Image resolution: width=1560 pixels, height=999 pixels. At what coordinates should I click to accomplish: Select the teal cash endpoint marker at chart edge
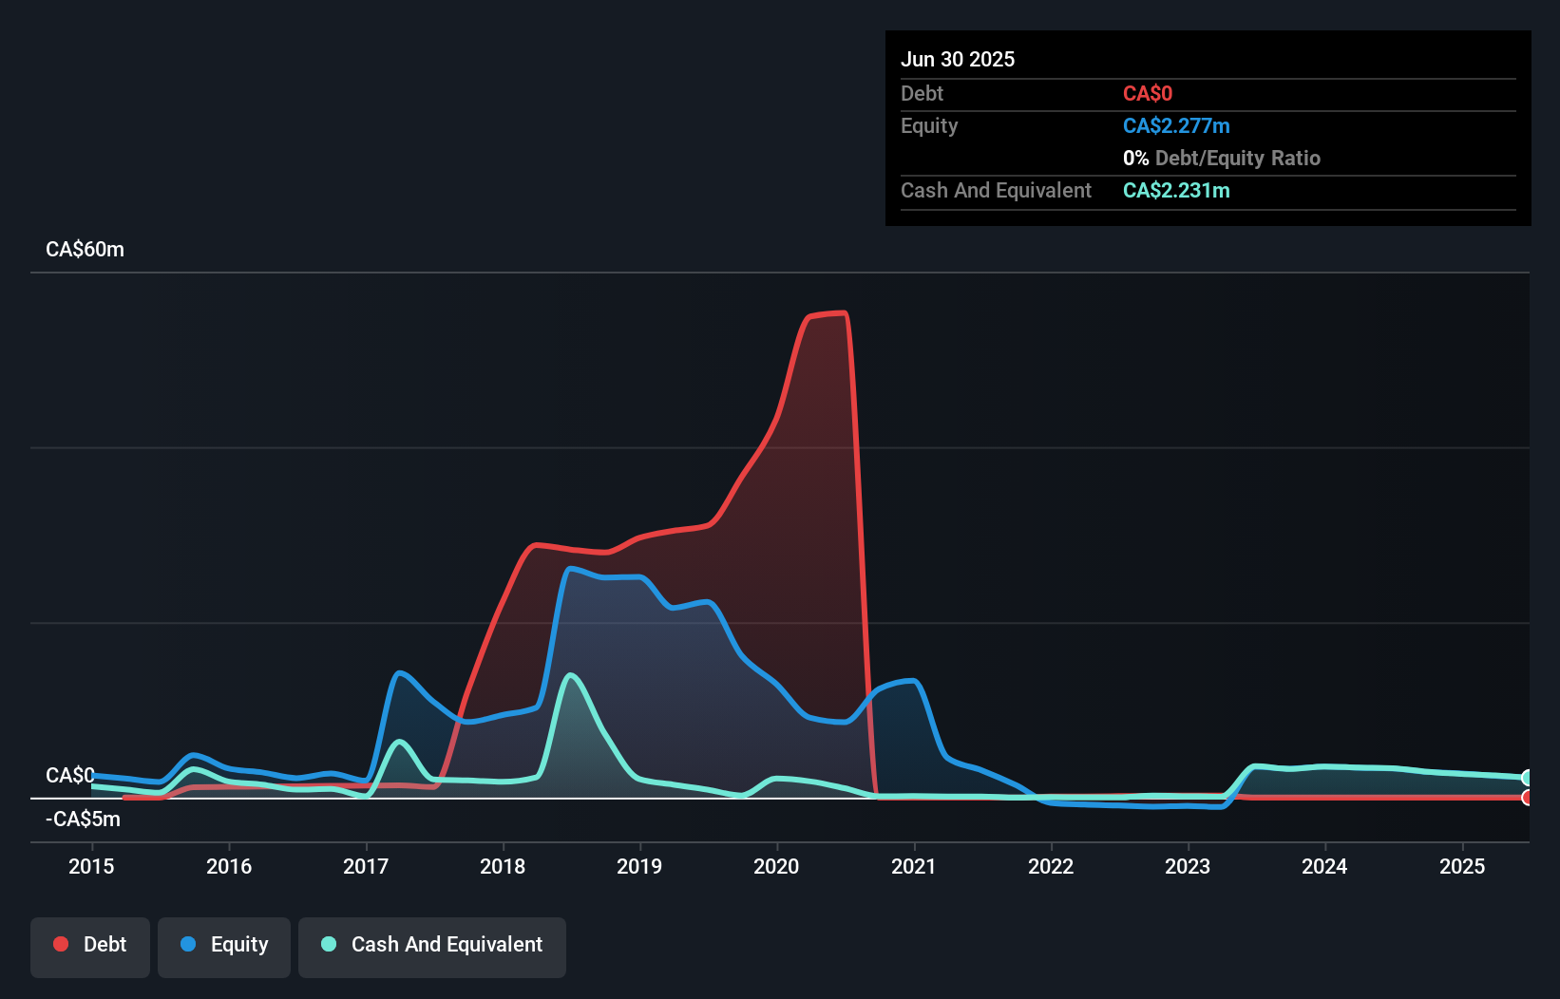[x=1528, y=778]
